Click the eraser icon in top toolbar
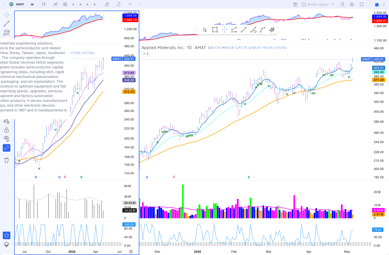Viewport: 389px width, 255px height. pos(107,4)
